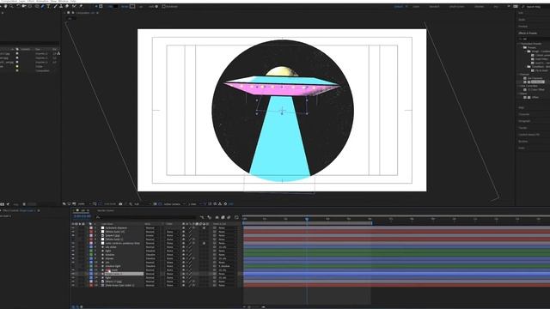Open the track matte dropdown of Pale Rose Cyan Solid
The width and height of the screenshot is (550, 309).
pos(172,286)
